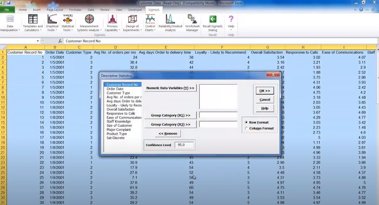The image size is (379, 205).
Task: Select Sat-Discrete in variable list
Action: coord(122,138)
